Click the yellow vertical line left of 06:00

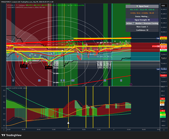(x=26, y=107)
